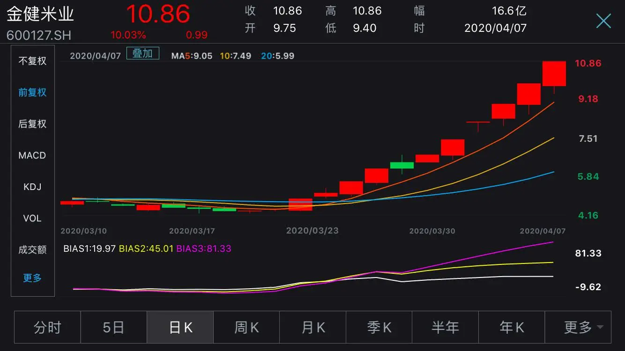
Task: Select 后复权 price adjustment option
Action: click(x=32, y=124)
